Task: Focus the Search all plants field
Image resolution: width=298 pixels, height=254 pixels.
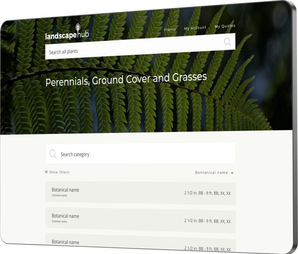Action: point(129,51)
